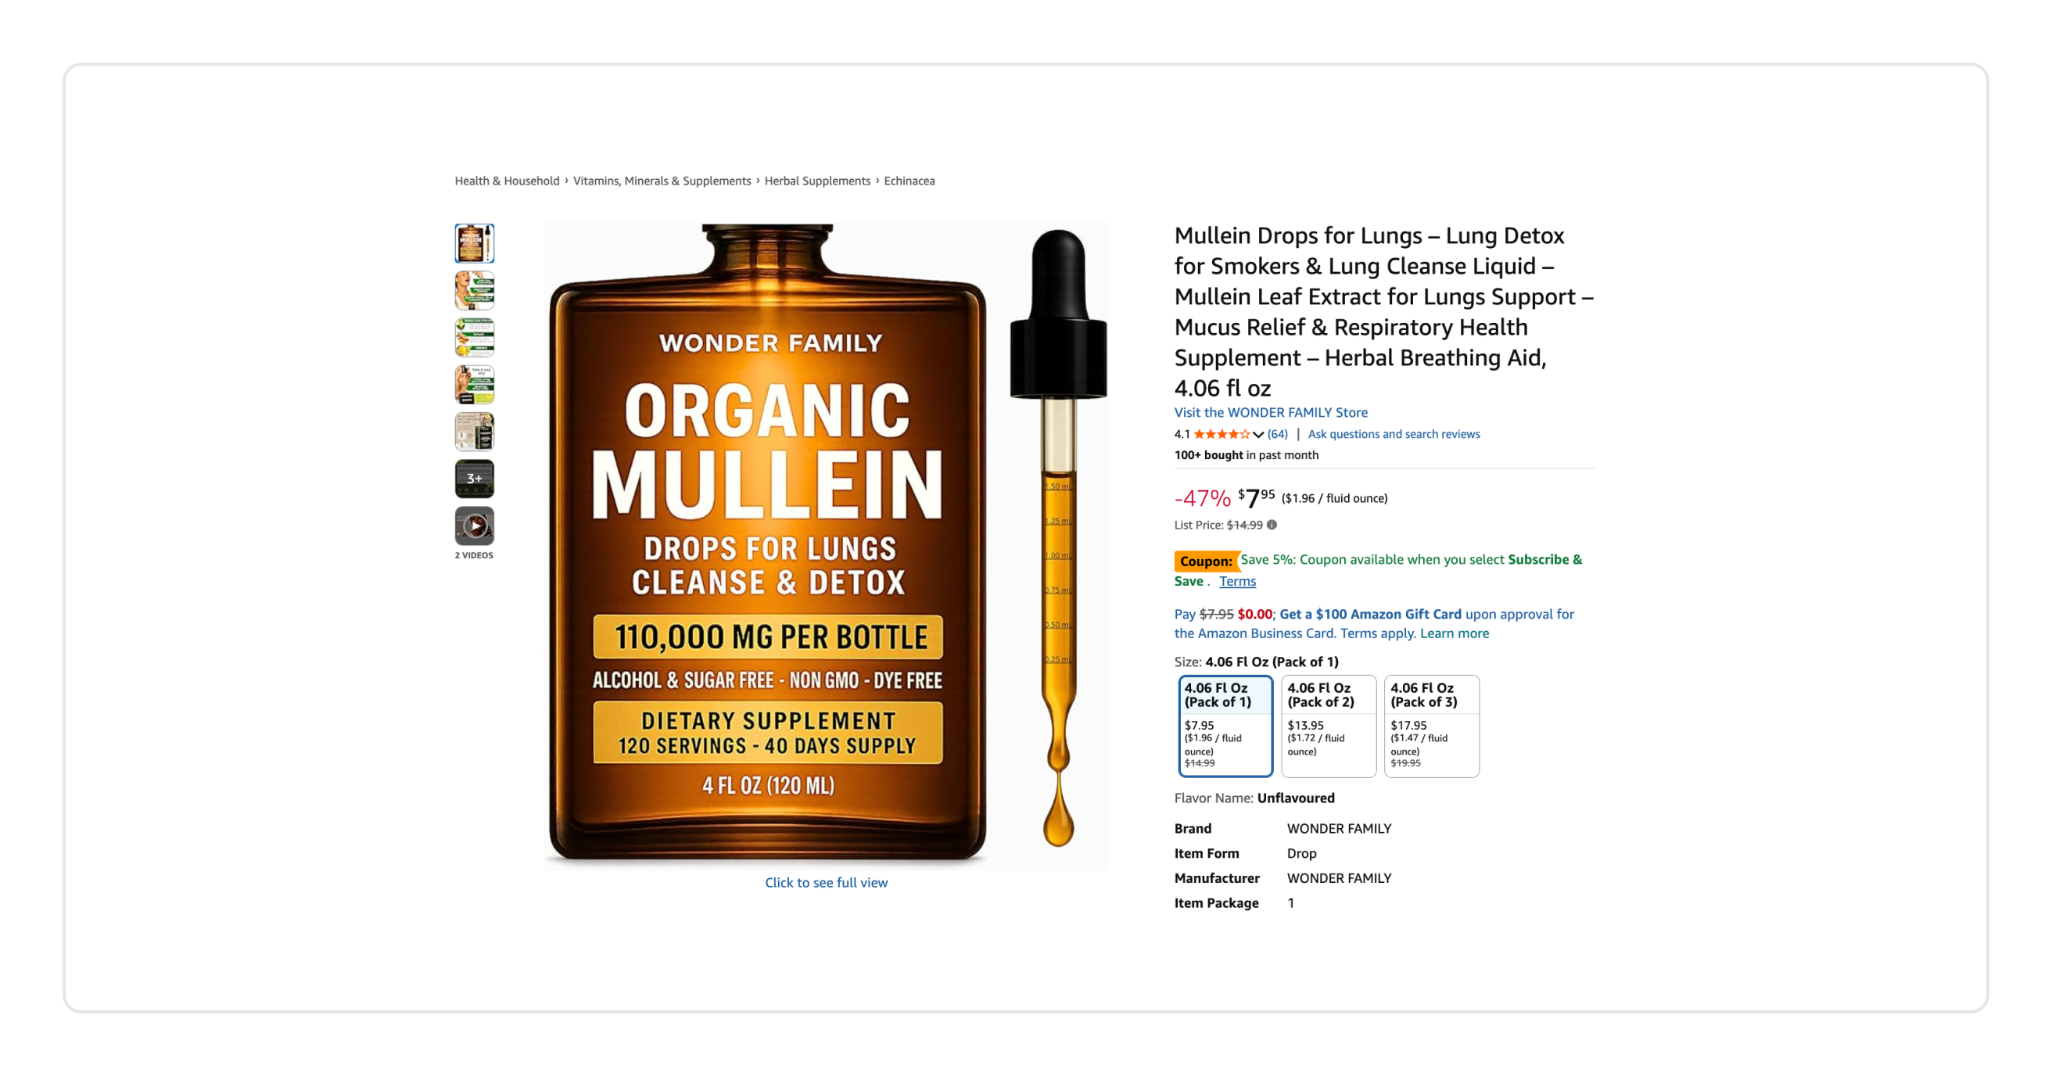Go to Herbal Supplements breadcrumb
2052x1076 pixels.
click(x=817, y=181)
